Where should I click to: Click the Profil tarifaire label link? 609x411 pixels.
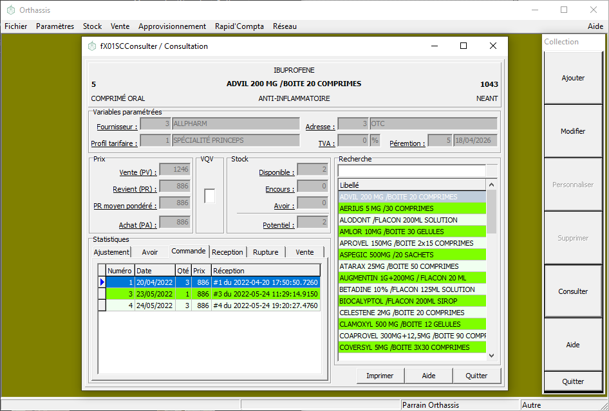[114, 143]
